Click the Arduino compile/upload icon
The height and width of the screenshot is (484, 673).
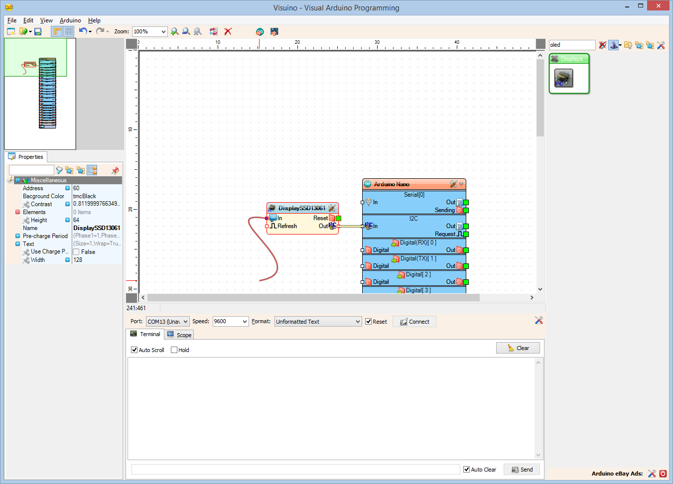tap(260, 31)
